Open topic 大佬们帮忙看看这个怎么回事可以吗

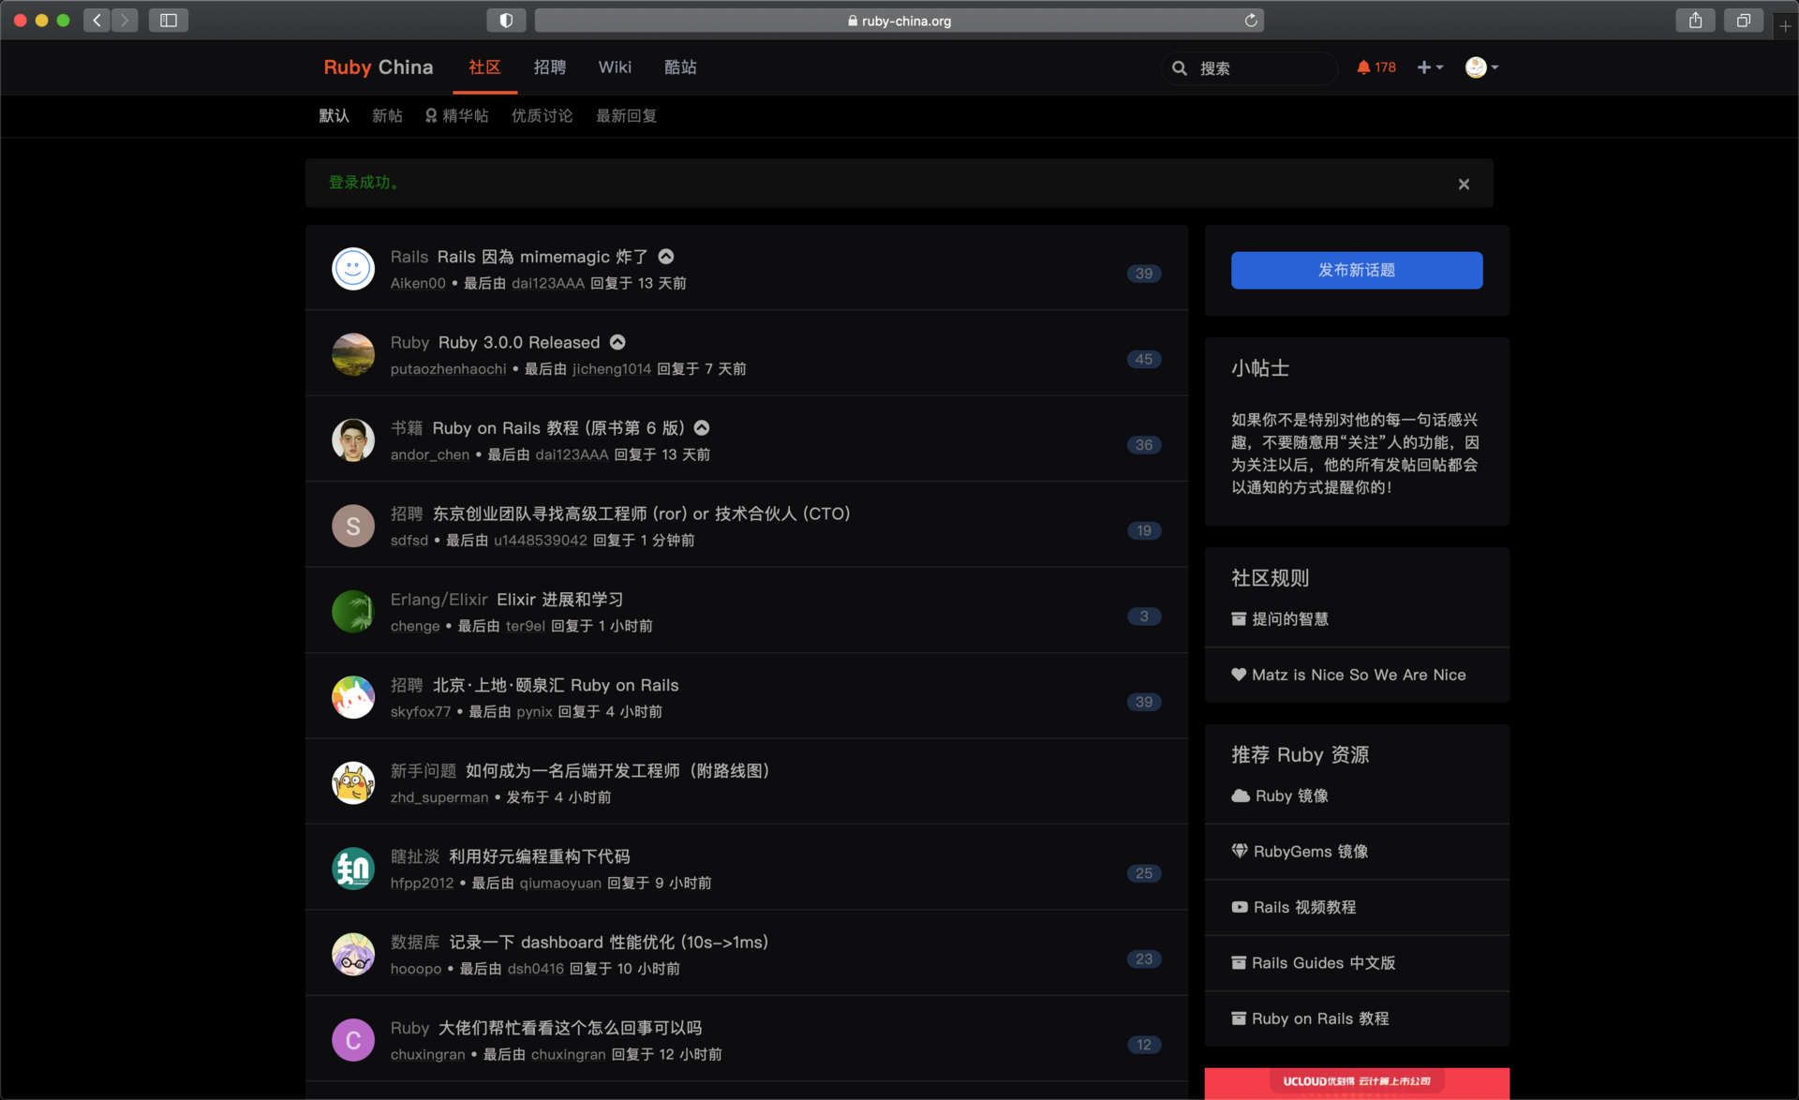tap(570, 1029)
